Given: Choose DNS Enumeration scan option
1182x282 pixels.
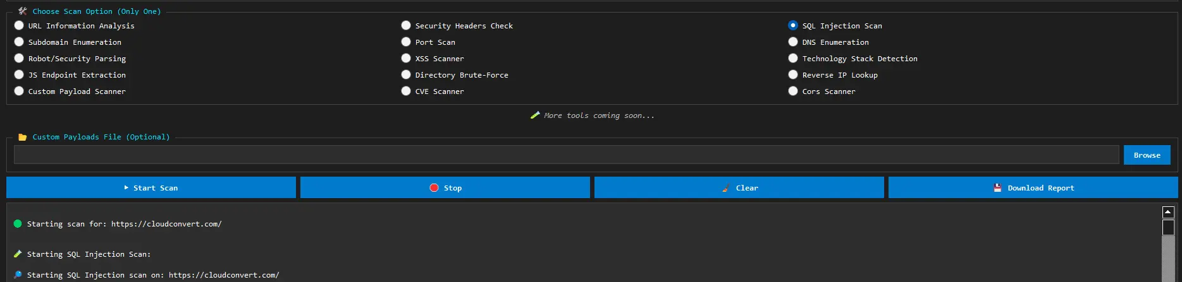Looking at the screenshot, I should pos(793,42).
